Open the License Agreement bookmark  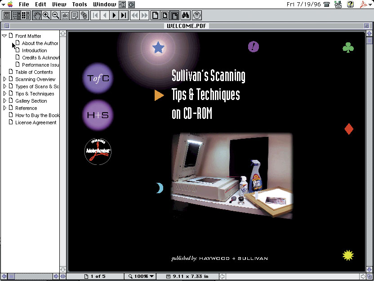[x=36, y=122]
